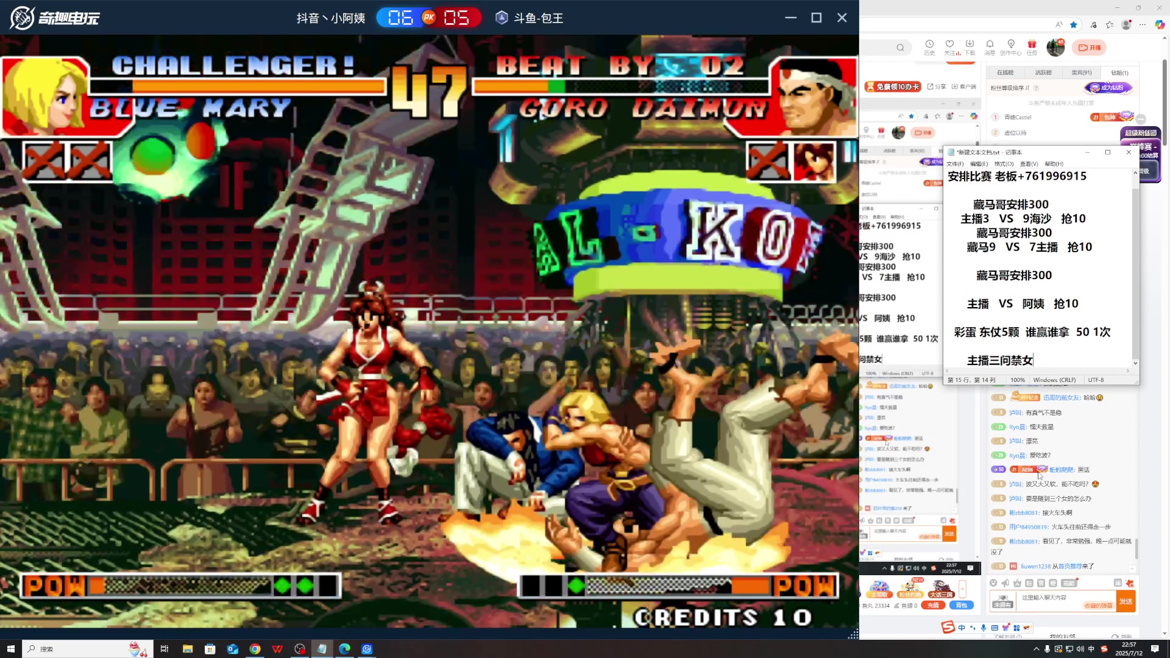1170x658 pixels.
Task: Click the 开播 start streaming button
Action: click(x=1090, y=48)
